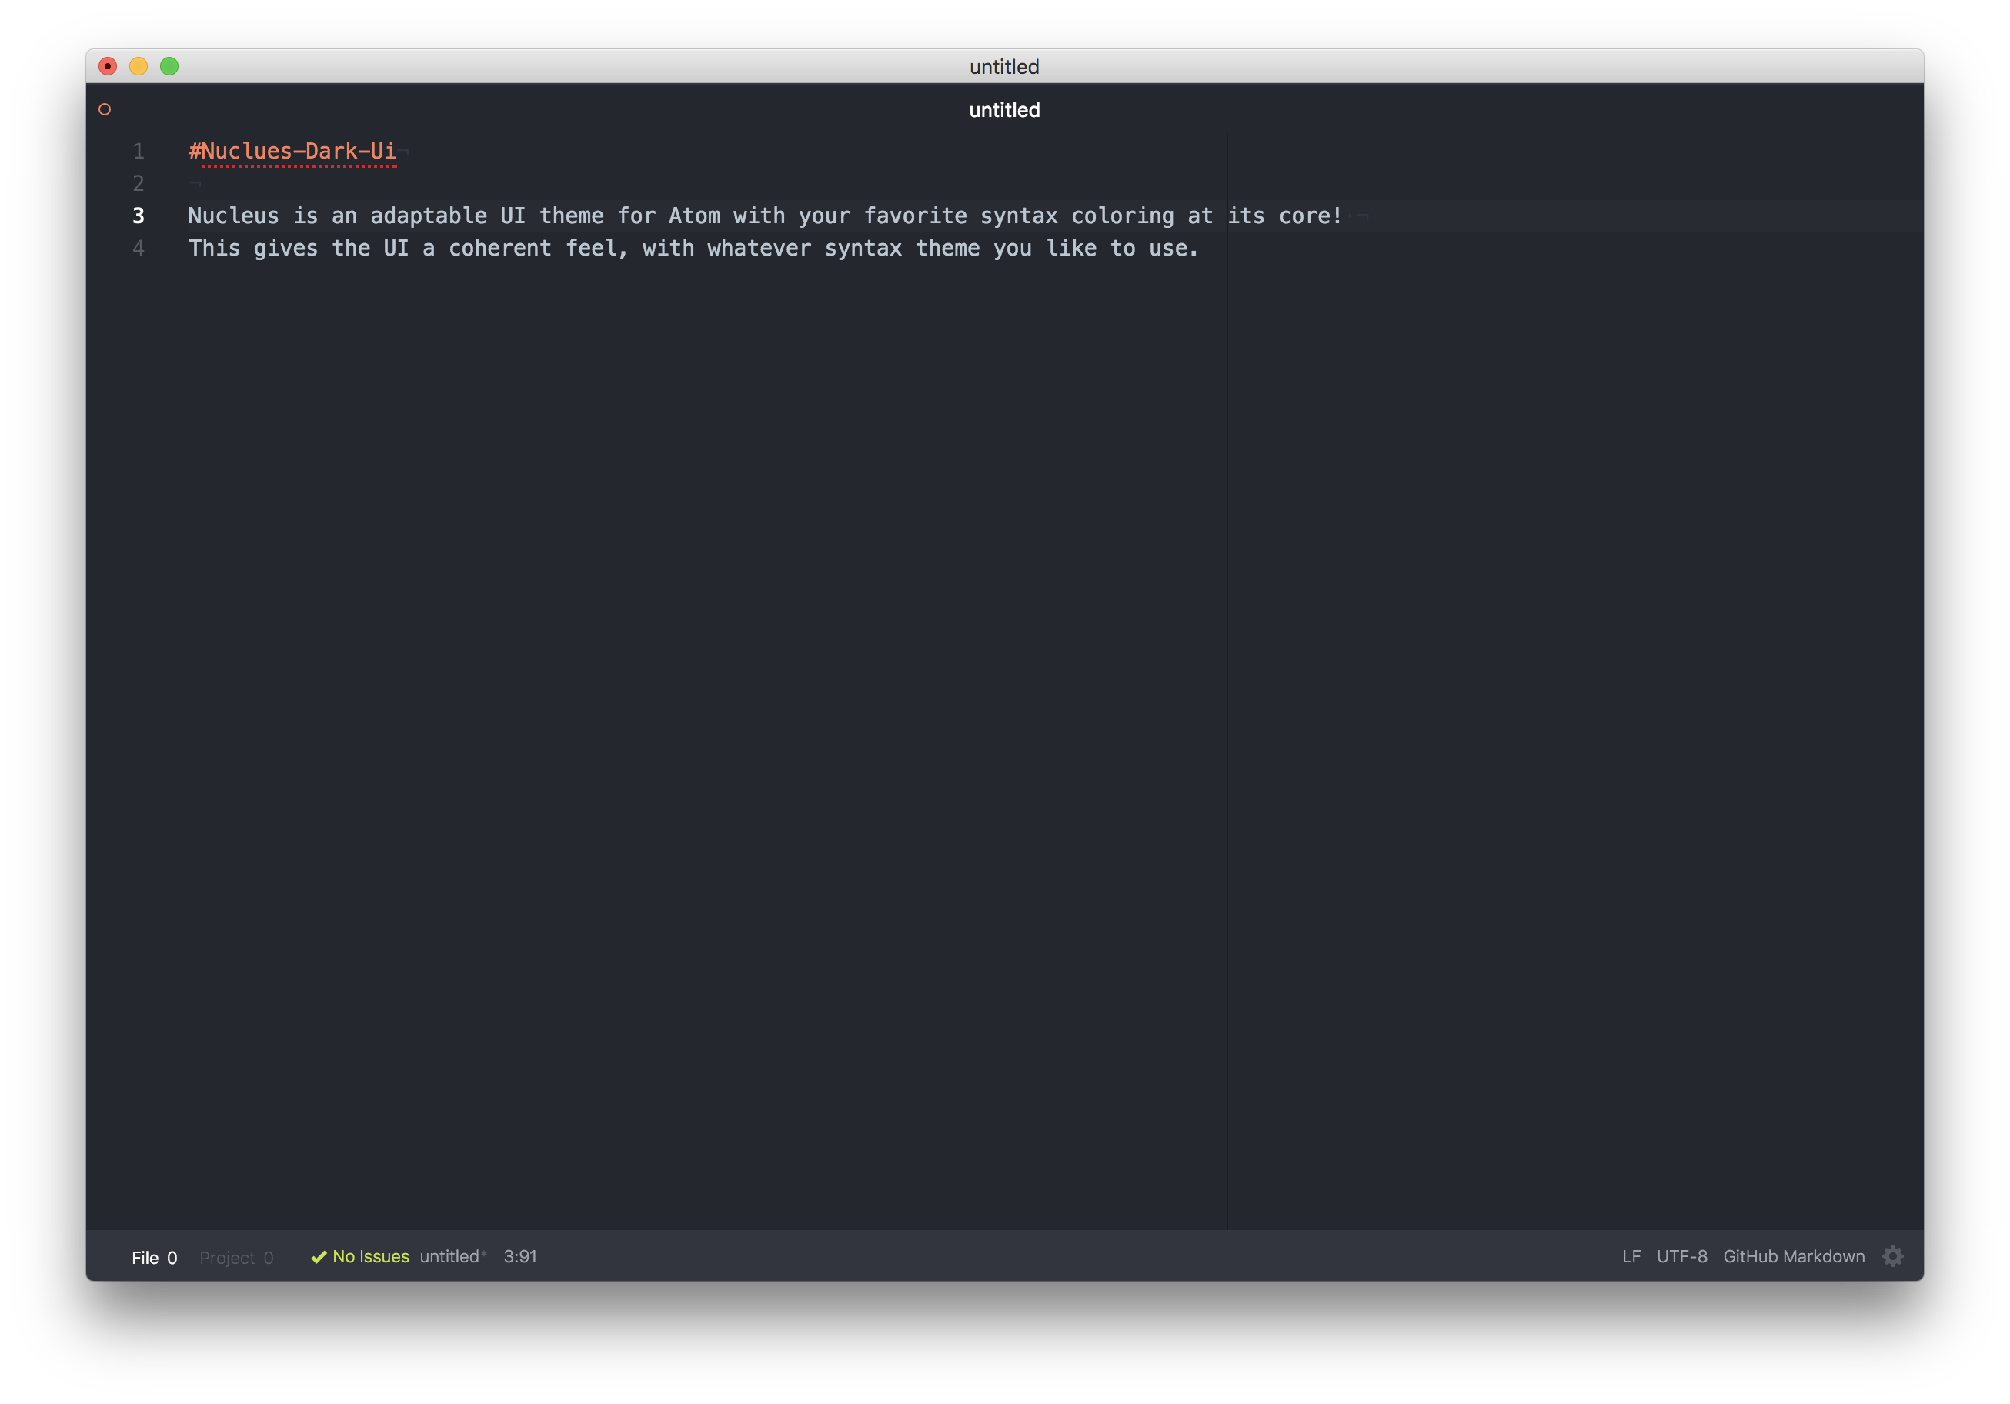Show Project linter issues count
The height and width of the screenshot is (1404, 2010).
[236, 1257]
